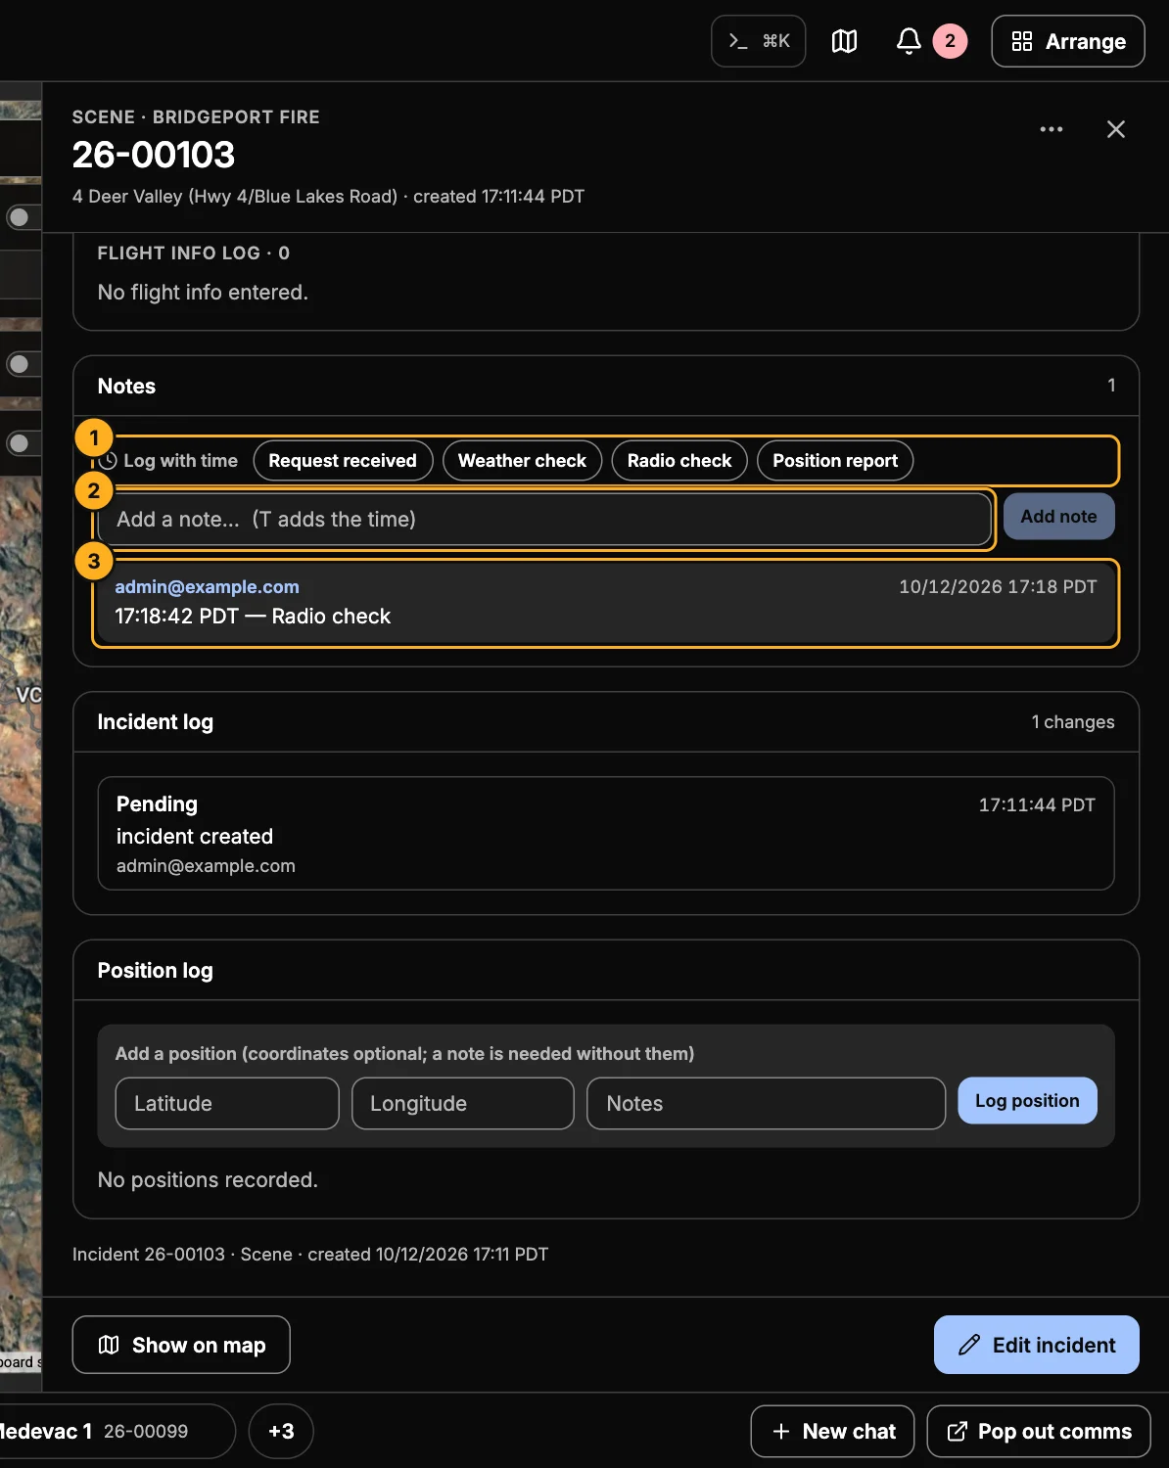
Task: Click the 'No positions recorded.' text
Action: pyautogui.click(x=208, y=1180)
